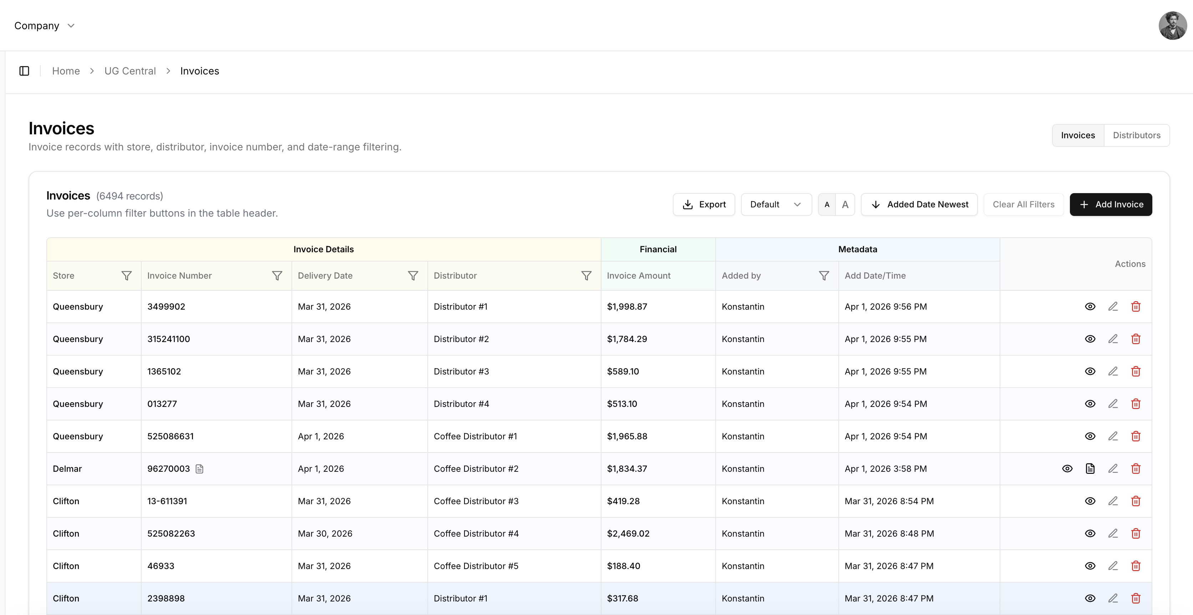Open the Invoice Number column filter
The image size is (1193, 615).
(x=277, y=275)
